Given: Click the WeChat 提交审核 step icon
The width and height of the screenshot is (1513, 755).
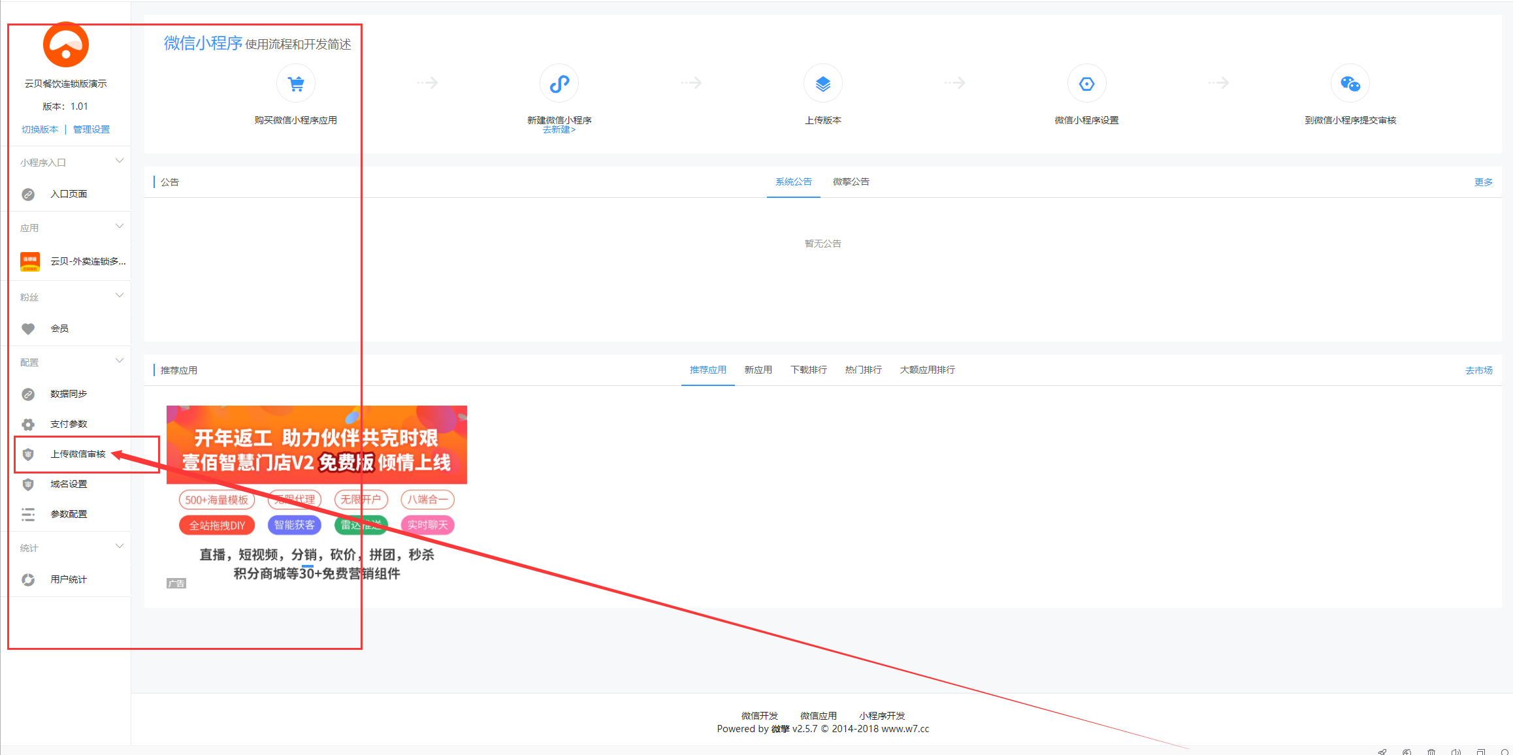Looking at the screenshot, I should click(1350, 84).
